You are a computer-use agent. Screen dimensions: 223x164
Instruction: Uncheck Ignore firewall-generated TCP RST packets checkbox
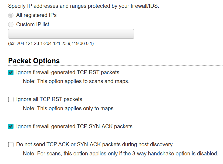tap(11, 73)
